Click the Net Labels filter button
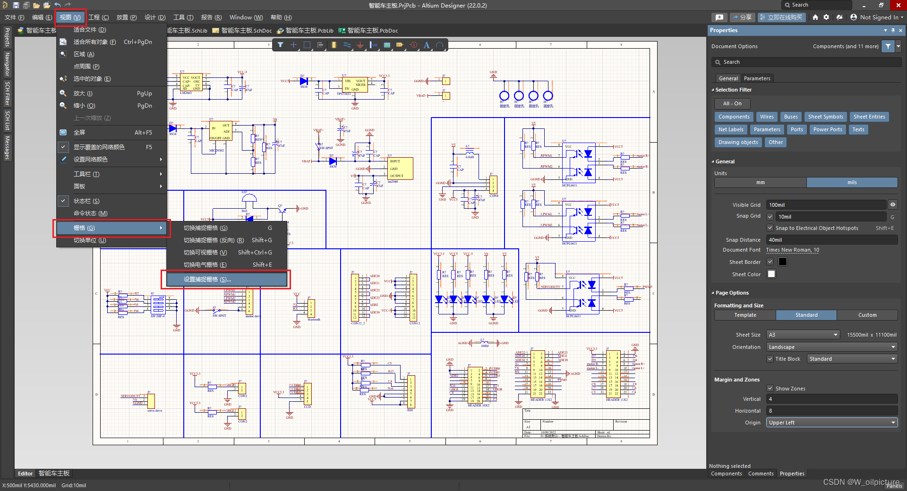 click(x=731, y=129)
